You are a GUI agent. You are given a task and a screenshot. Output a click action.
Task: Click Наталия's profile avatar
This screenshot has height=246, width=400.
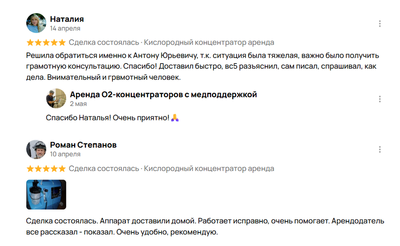pos(36,23)
